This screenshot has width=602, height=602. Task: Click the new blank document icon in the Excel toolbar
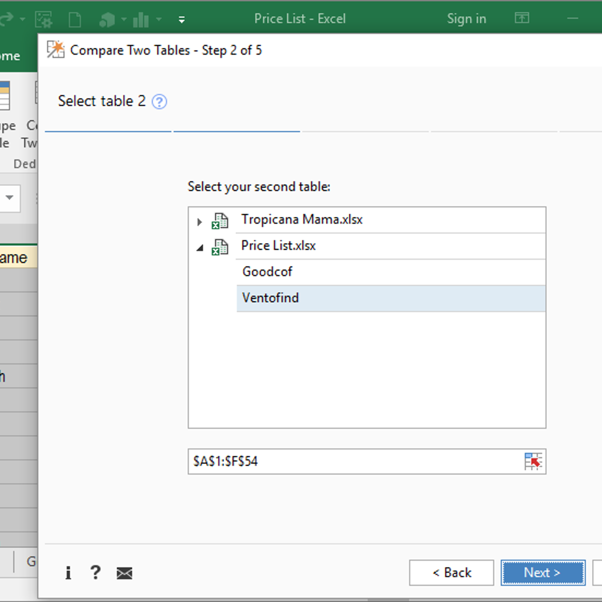pos(75,20)
